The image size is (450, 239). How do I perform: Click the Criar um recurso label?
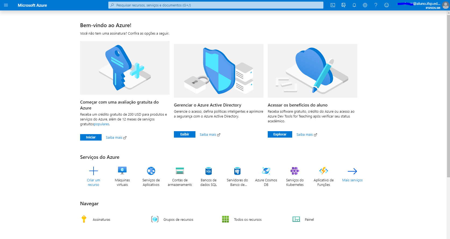pos(94,182)
